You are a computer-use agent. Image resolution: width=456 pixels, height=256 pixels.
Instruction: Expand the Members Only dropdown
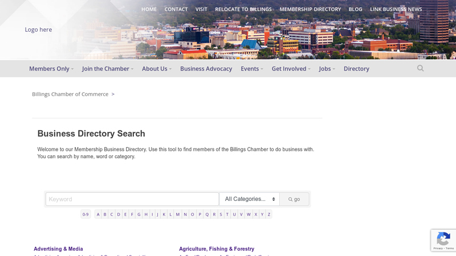point(51,69)
